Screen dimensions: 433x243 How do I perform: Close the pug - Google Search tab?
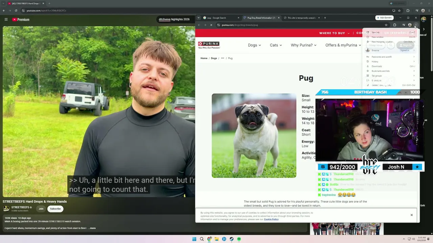[x=238, y=18]
